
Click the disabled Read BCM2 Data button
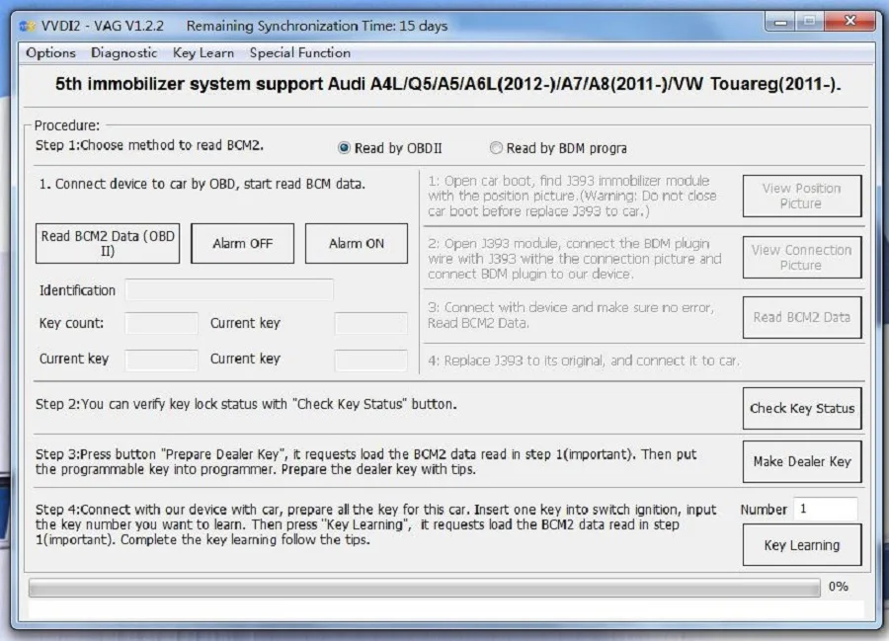pyautogui.click(x=802, y=317)
